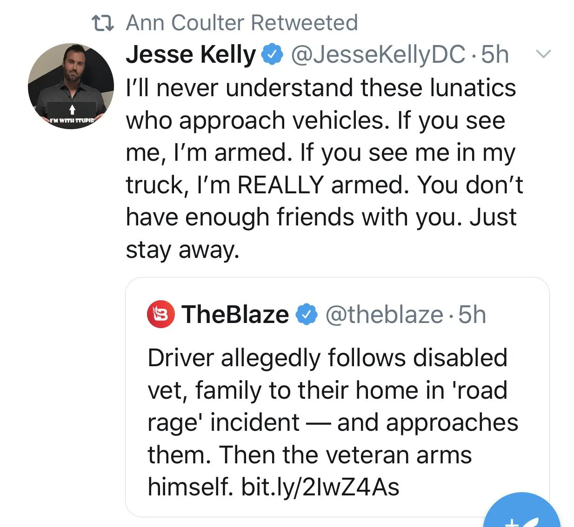
Task: Click TheBlaze's blue verified badge
Action: (307, 315)
